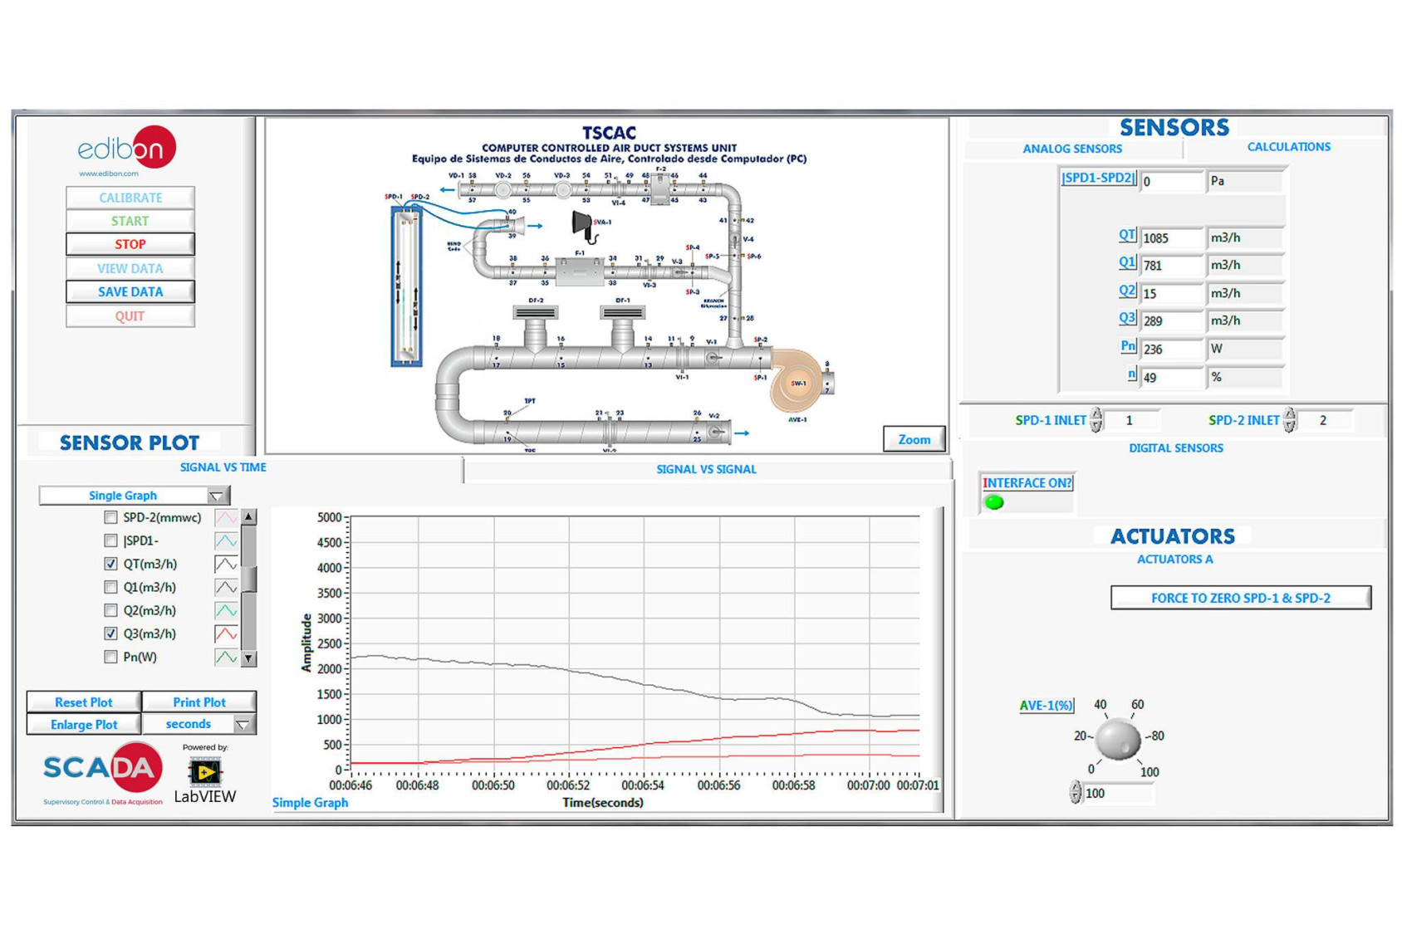Open the CALCULATIONS tab
The width and height of the screenshot is (1402, 934).
(1288, 147)
